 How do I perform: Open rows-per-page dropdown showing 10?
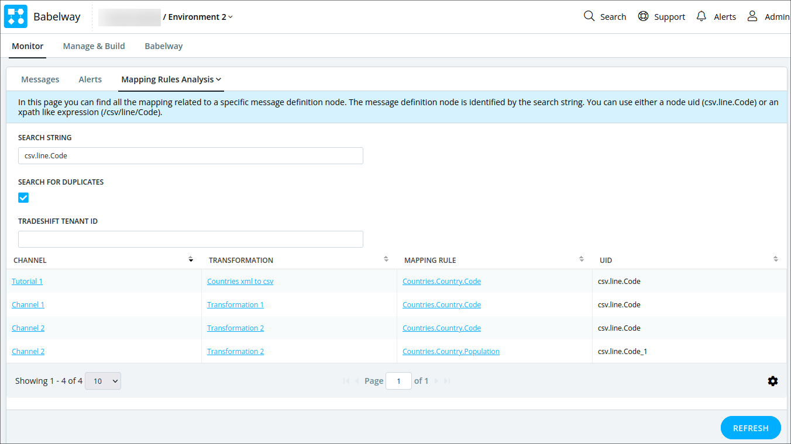(x=103, y=381)
